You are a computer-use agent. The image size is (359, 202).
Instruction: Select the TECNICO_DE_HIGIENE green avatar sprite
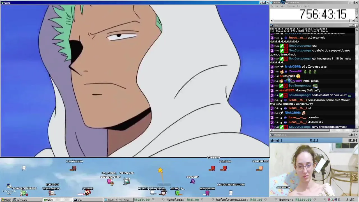point(24,193)
